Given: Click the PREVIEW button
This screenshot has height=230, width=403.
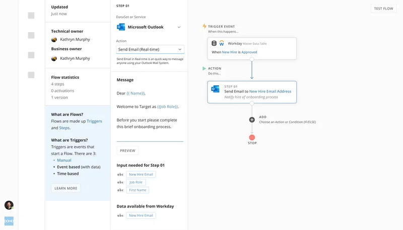Looking at the screenshot, I should [127, 151].
